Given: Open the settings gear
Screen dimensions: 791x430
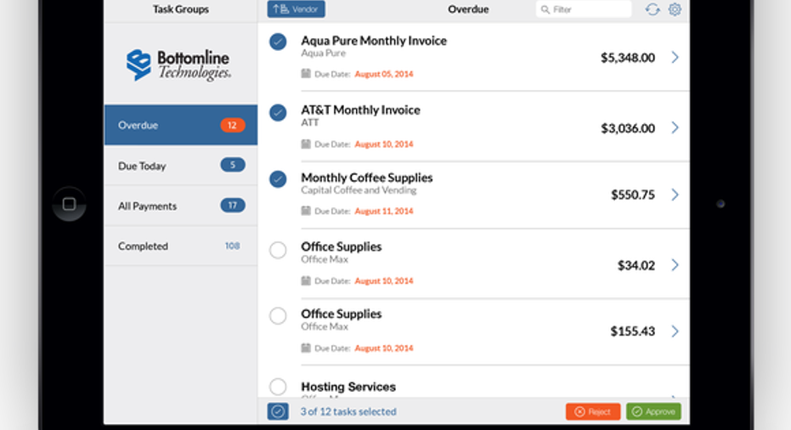Looking at the screenshot, I should 675,9.
